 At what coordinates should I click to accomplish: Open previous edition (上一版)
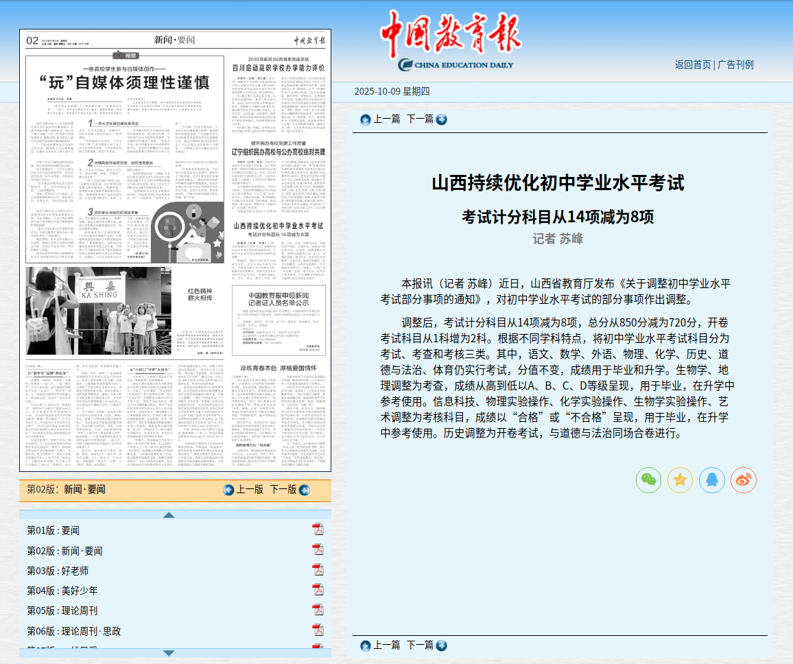click(244, 490)
